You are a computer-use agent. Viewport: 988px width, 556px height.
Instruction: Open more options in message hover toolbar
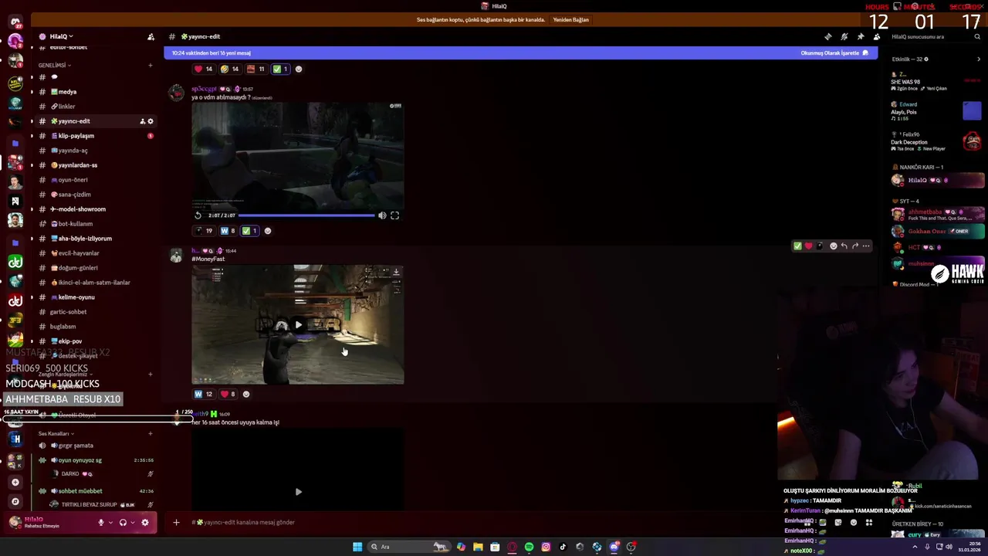(866, 246)
